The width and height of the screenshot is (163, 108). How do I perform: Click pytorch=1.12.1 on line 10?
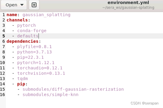(36, 63)
